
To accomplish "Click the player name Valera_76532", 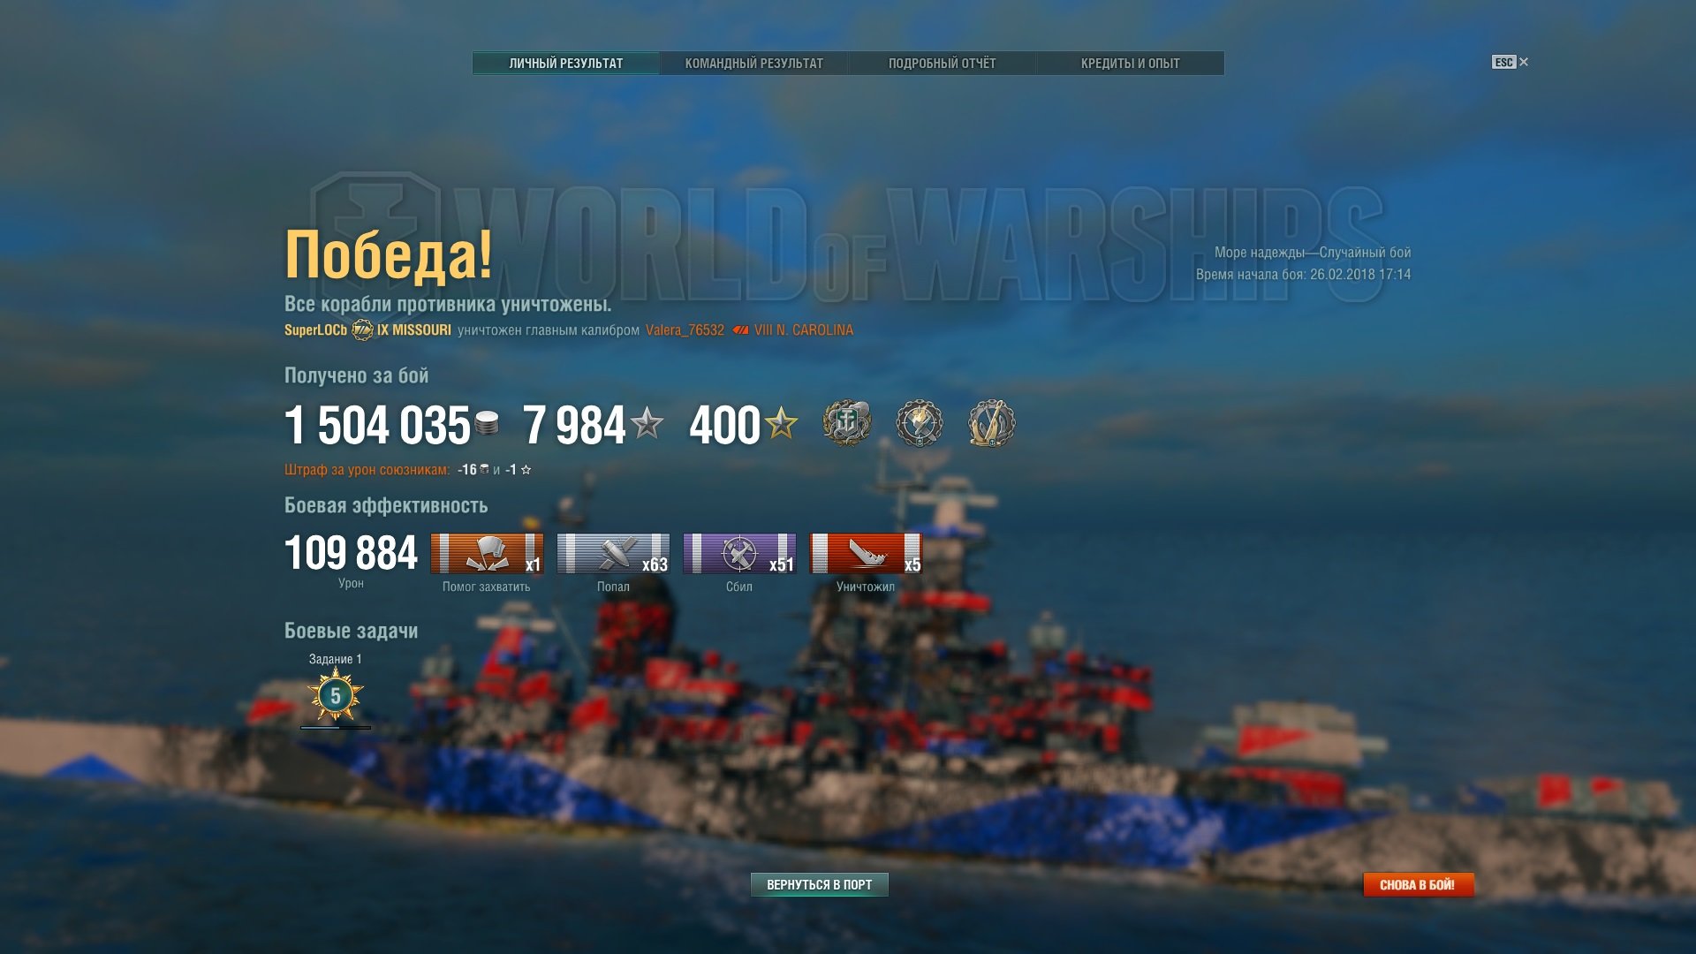I will pos(685,330).
